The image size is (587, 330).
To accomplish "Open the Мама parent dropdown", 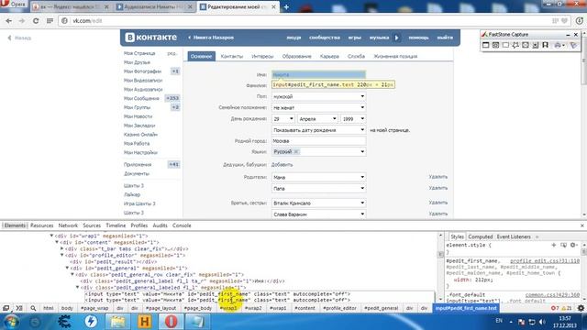I will pyautogui.click(x=318, y=177).
